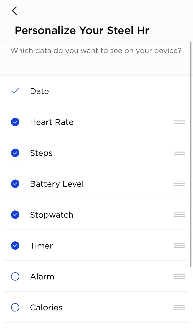This screenshot has width=193, height=333.
Task: Select the Date list item label
Action: [39, 91]
